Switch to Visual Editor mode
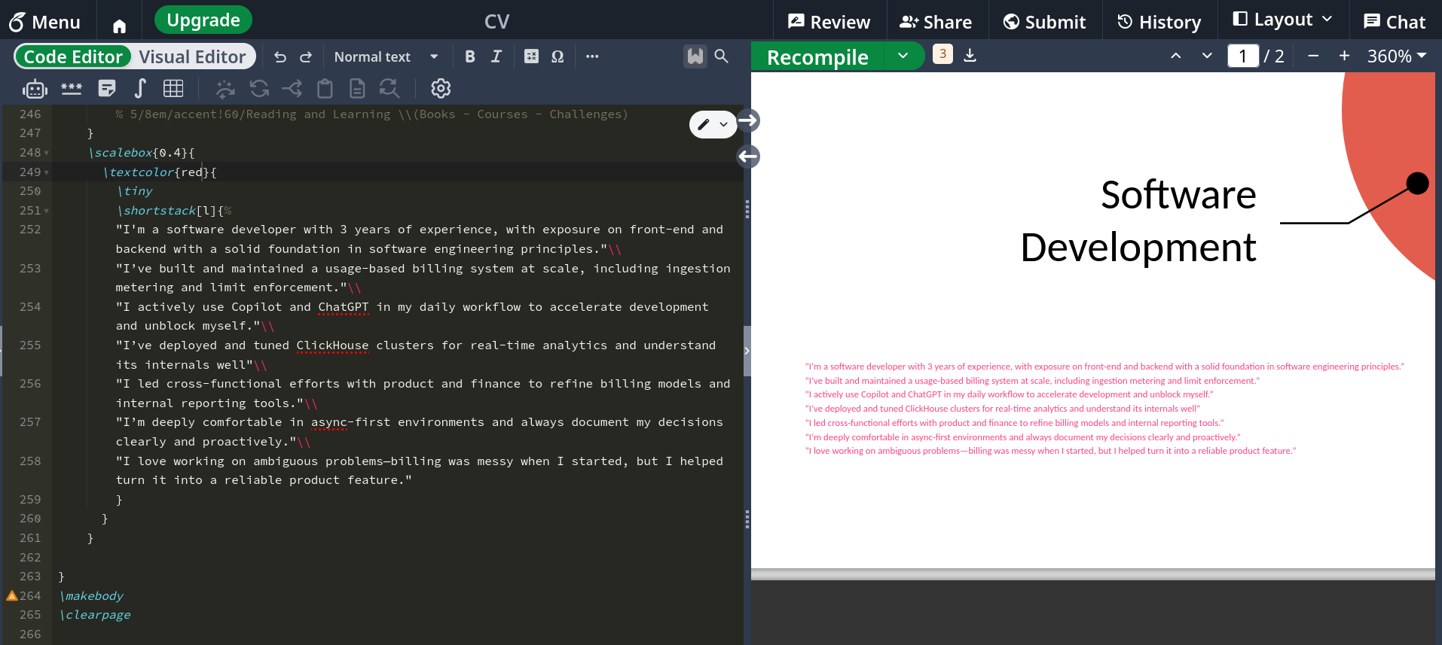The height and width of the screenshot is (645, 1442). pos(192,57)
